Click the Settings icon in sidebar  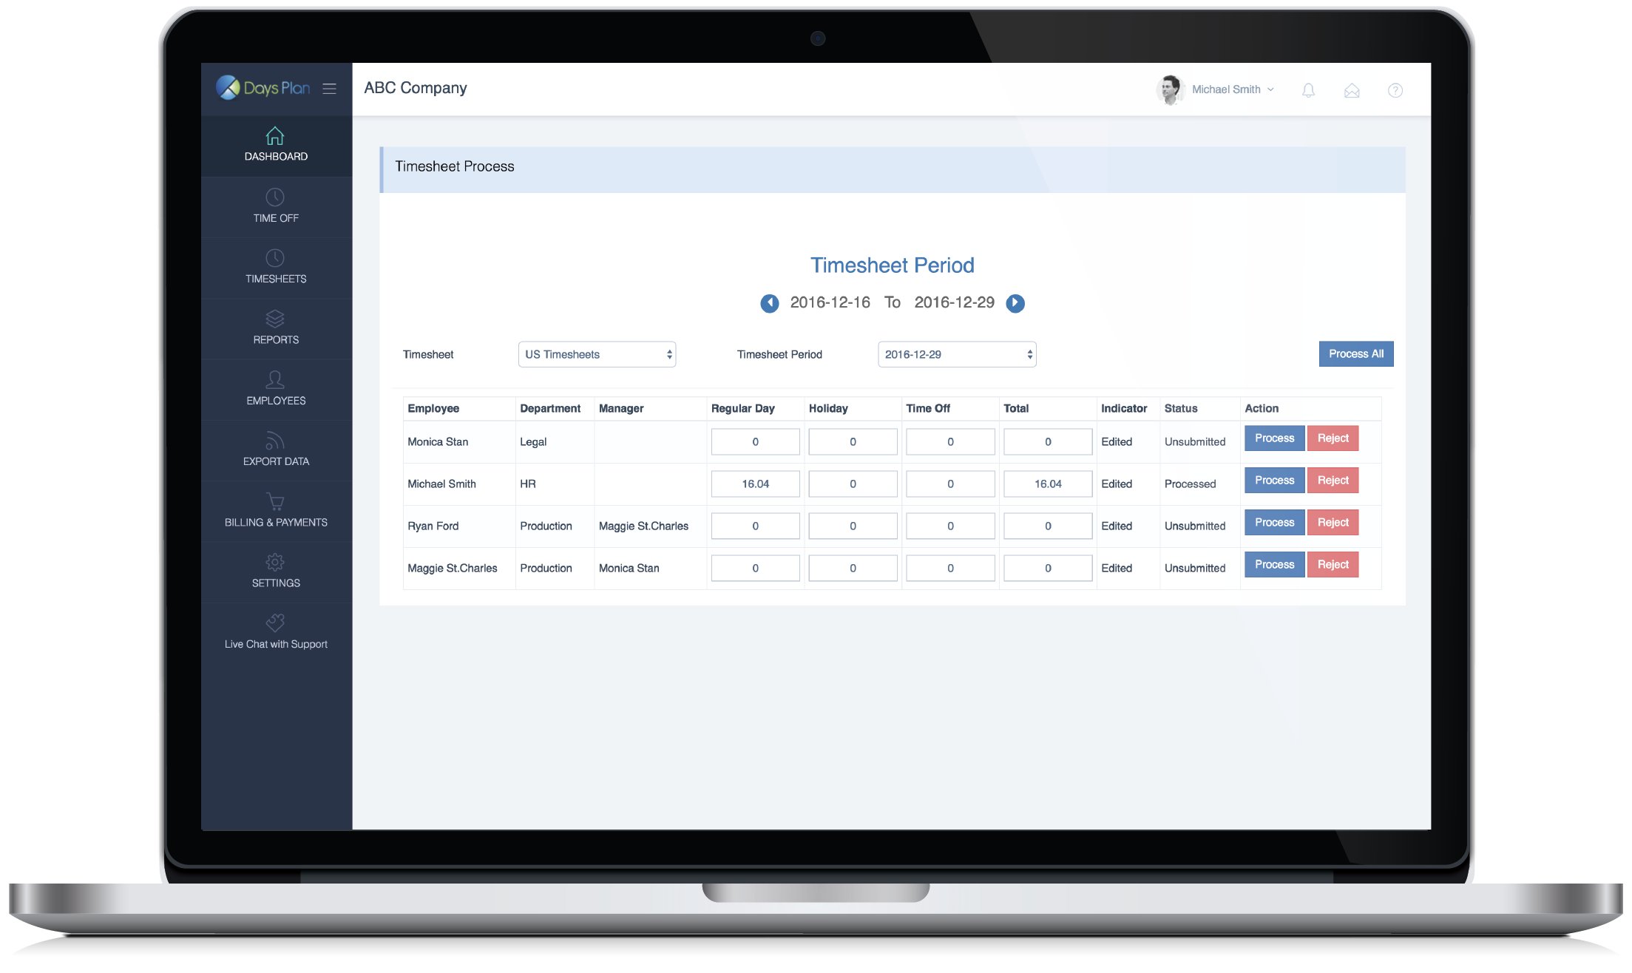point(274,560)
